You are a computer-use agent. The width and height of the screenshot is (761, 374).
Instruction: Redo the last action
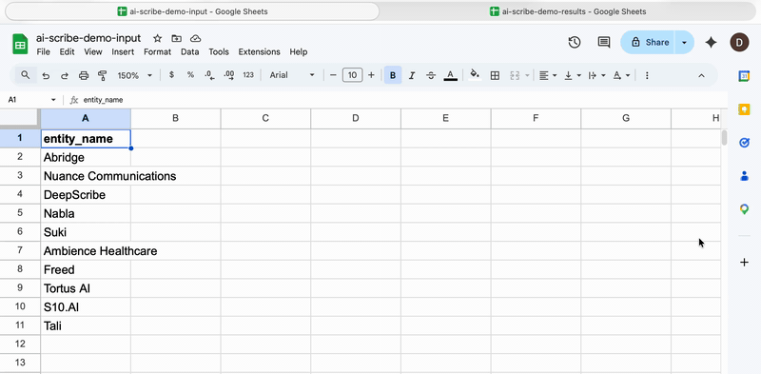[x=64, y=75]
